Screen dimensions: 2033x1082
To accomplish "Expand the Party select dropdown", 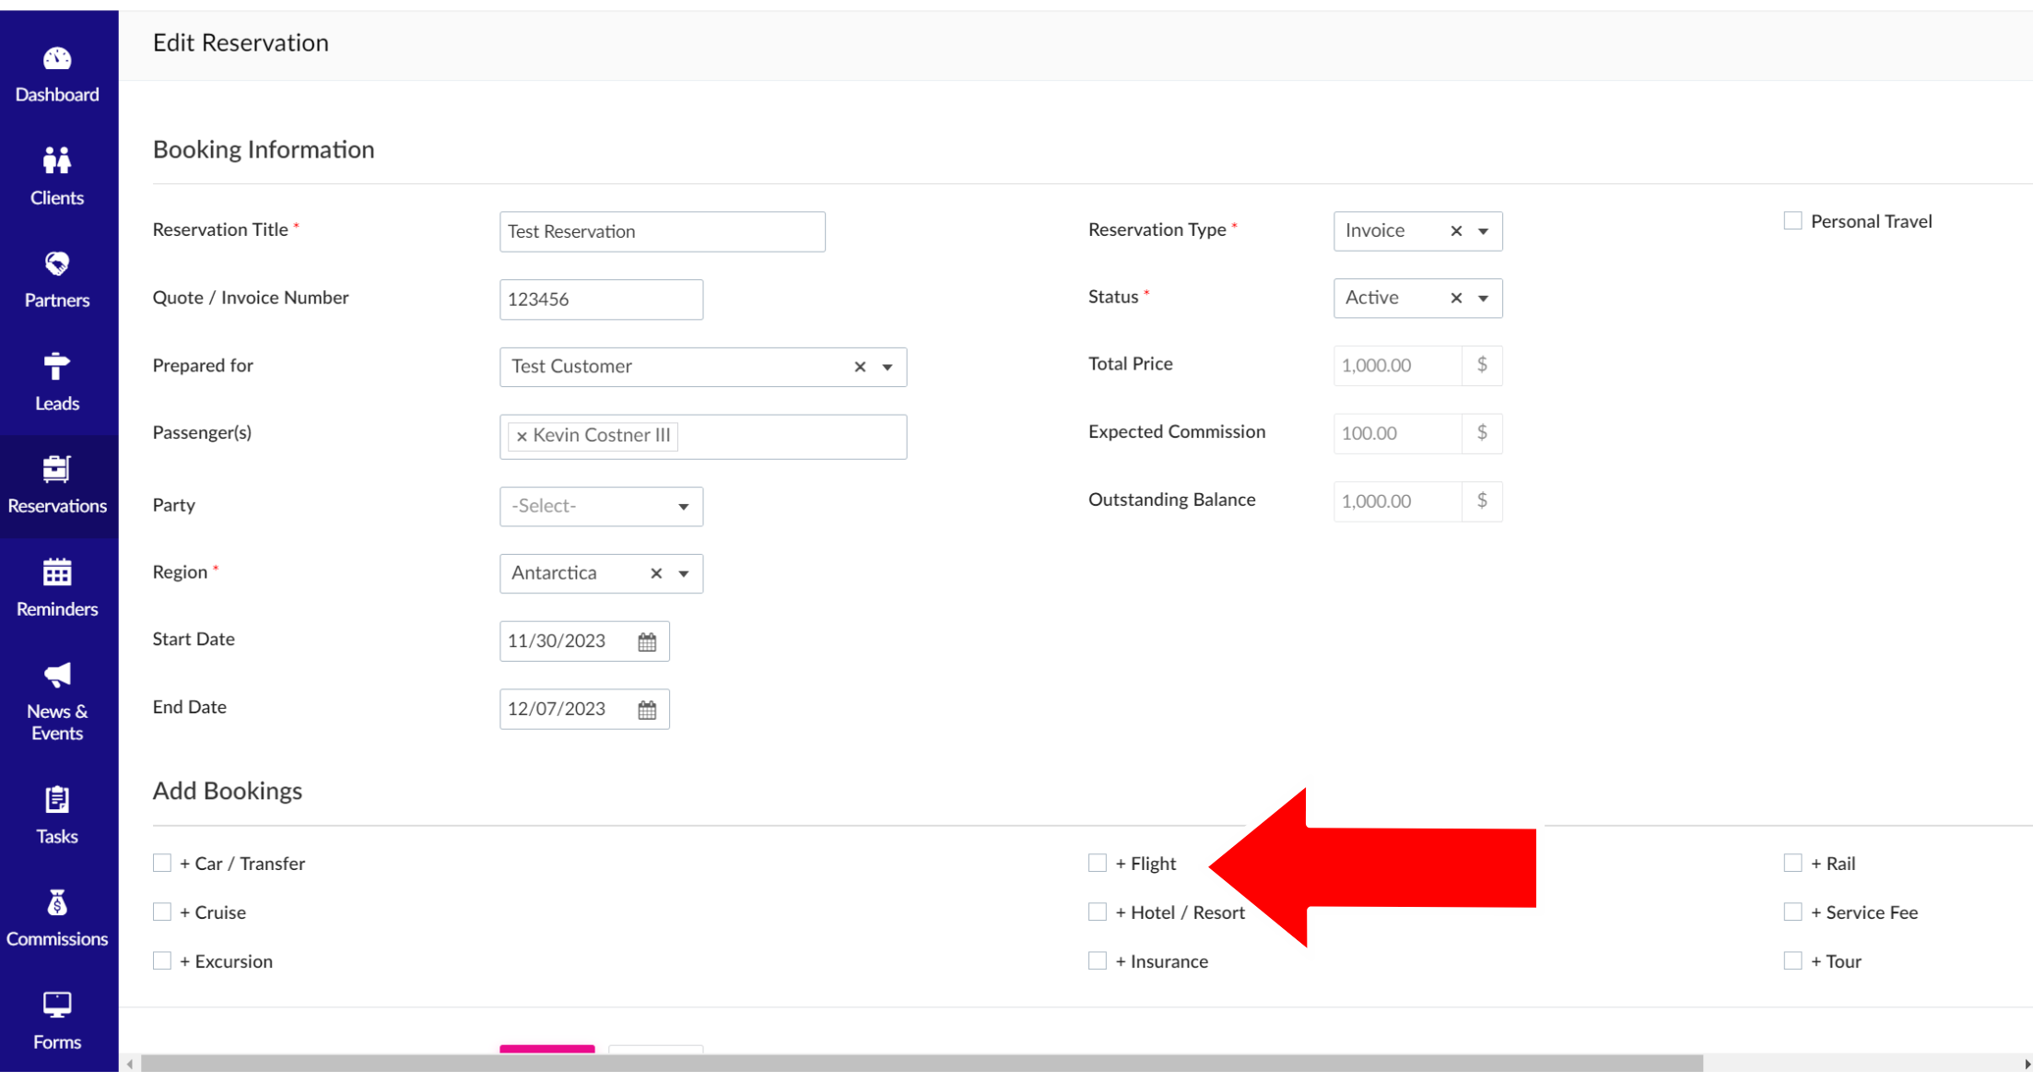I will [x=601, y=507].
